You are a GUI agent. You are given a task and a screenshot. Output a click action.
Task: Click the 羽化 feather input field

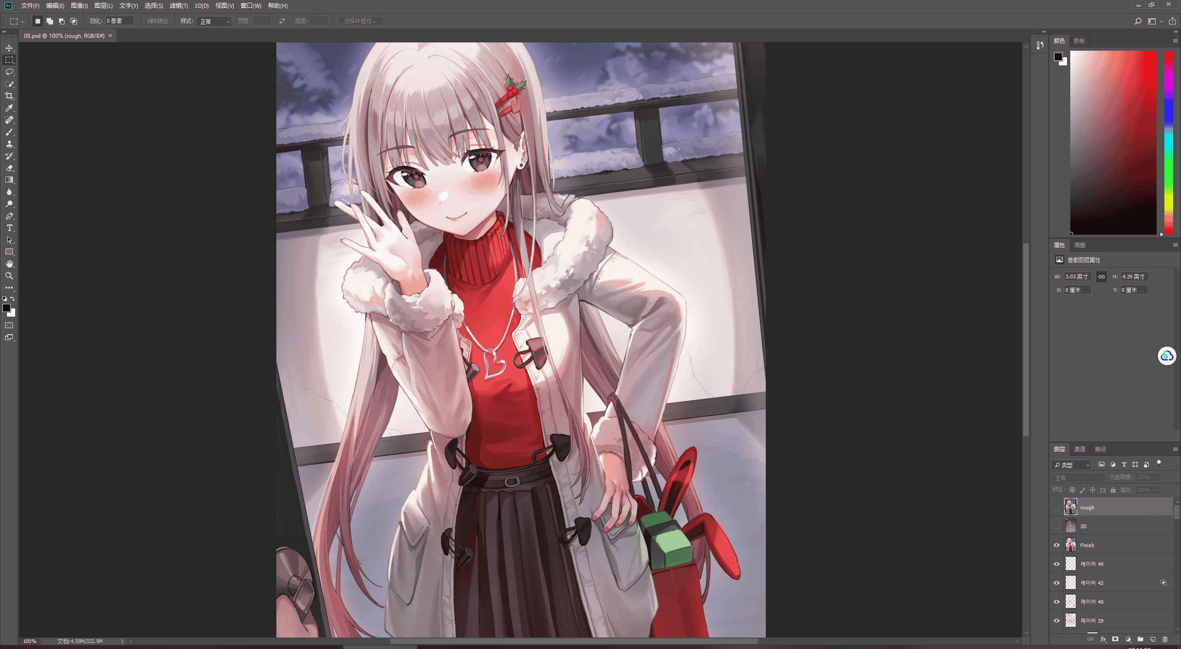(119, 21)
